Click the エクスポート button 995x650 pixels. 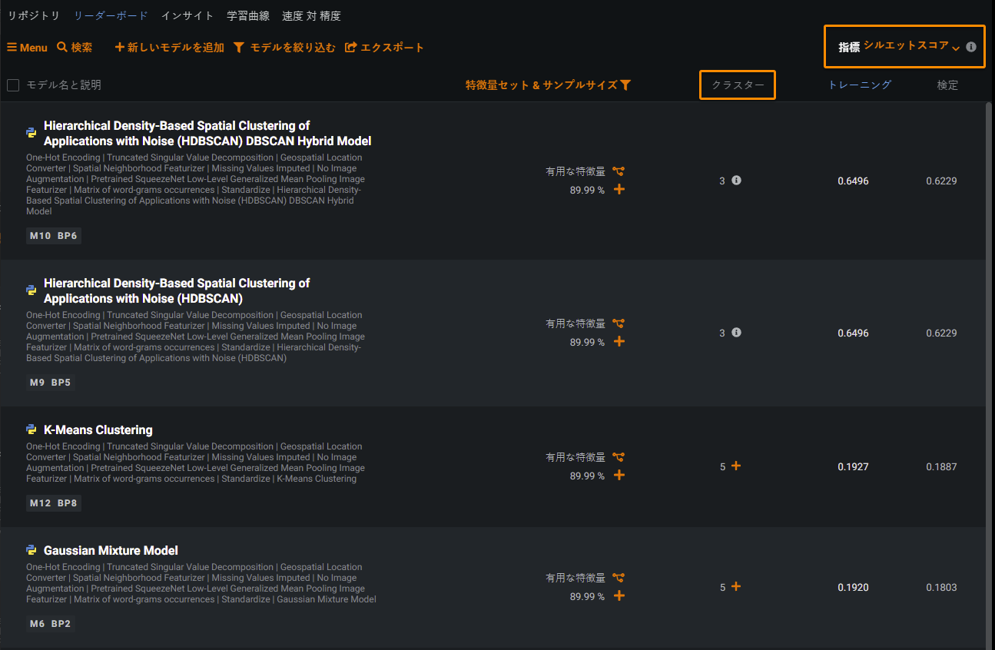point(384,48)
